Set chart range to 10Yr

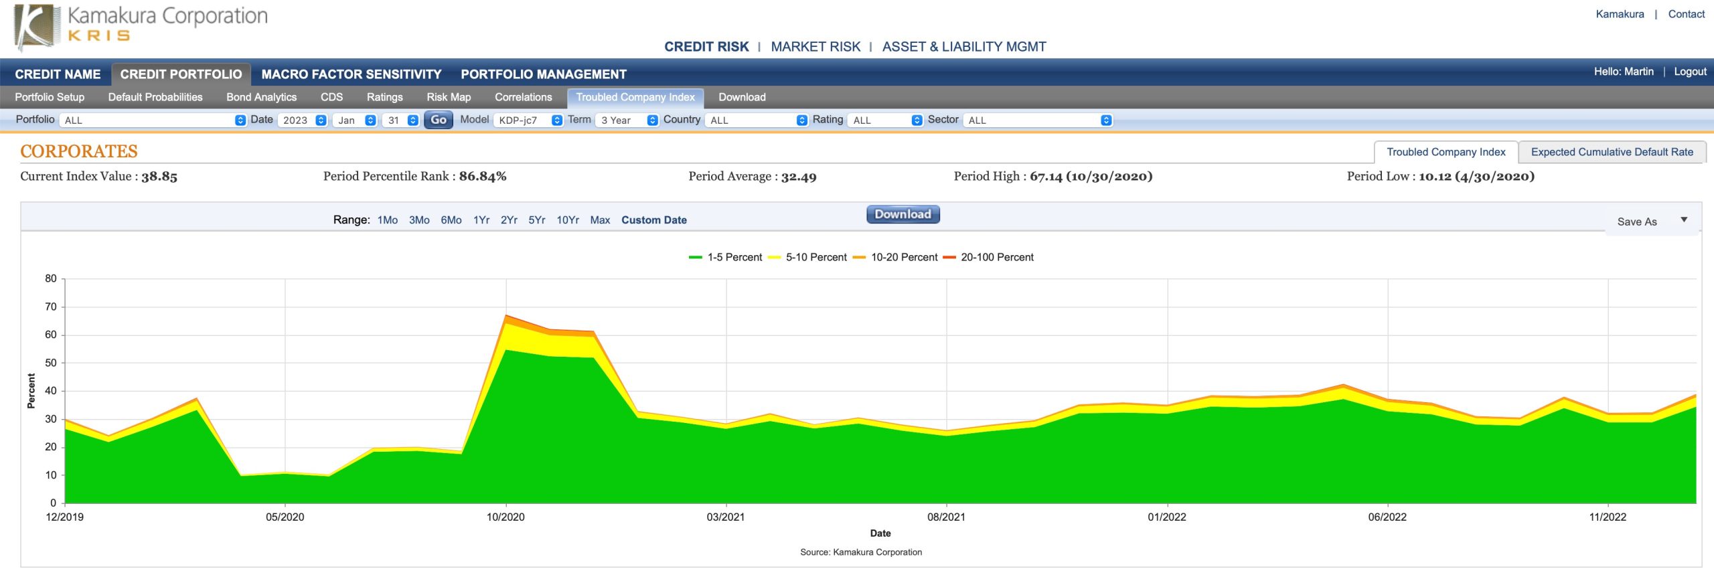(x=568, y=220)
